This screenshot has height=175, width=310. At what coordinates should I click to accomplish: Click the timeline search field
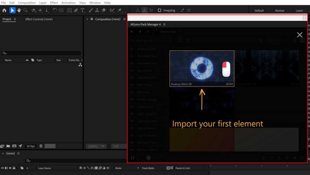[76, 160]
